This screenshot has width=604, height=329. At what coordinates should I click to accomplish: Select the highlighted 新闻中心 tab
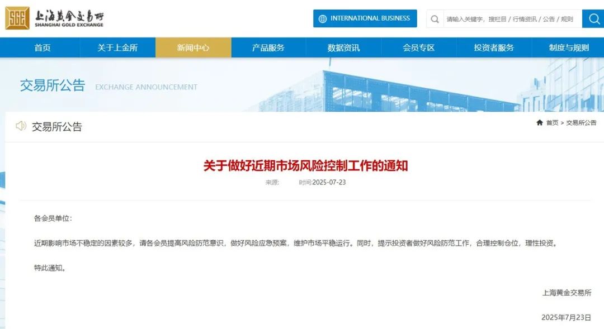coord(193,47)
